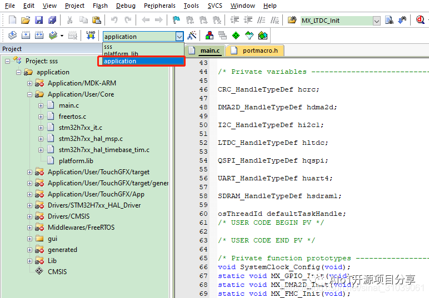This screenshot has height=298, width=429.
Task: Navigate forwards with right arrow icon
Action: 159,20
